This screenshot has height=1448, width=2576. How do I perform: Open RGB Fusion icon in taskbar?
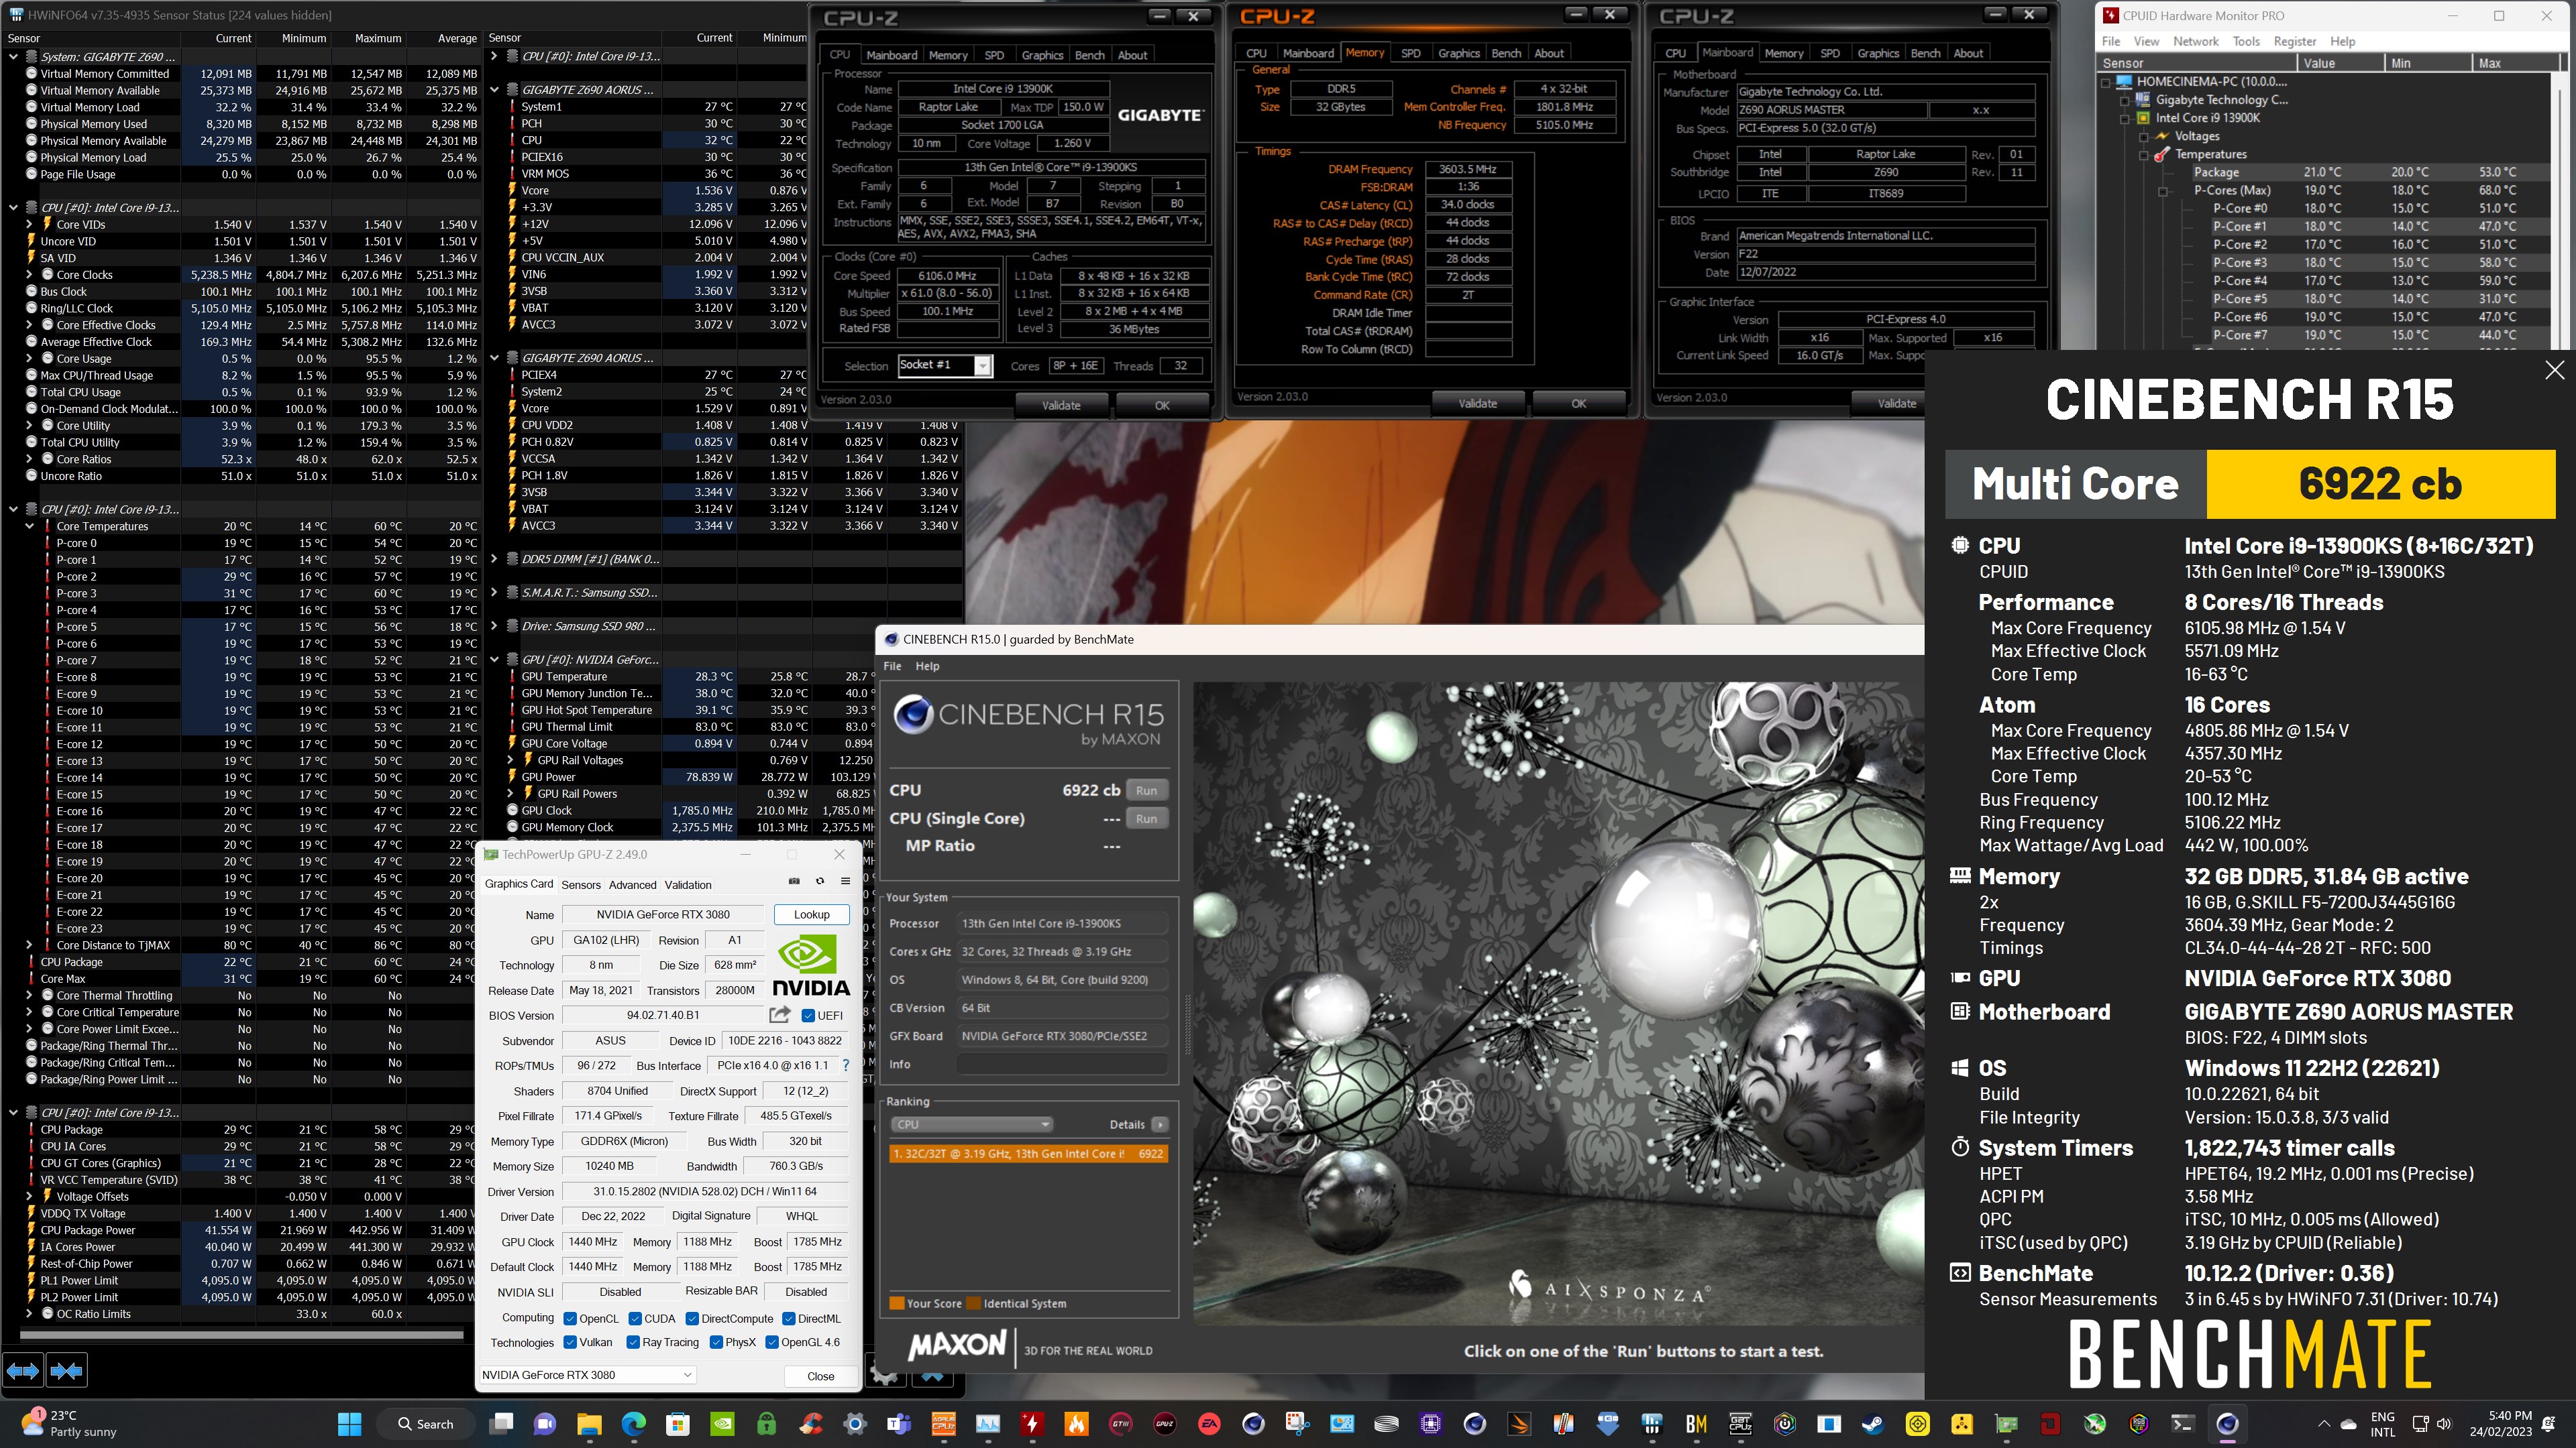coord(2139,1424)
